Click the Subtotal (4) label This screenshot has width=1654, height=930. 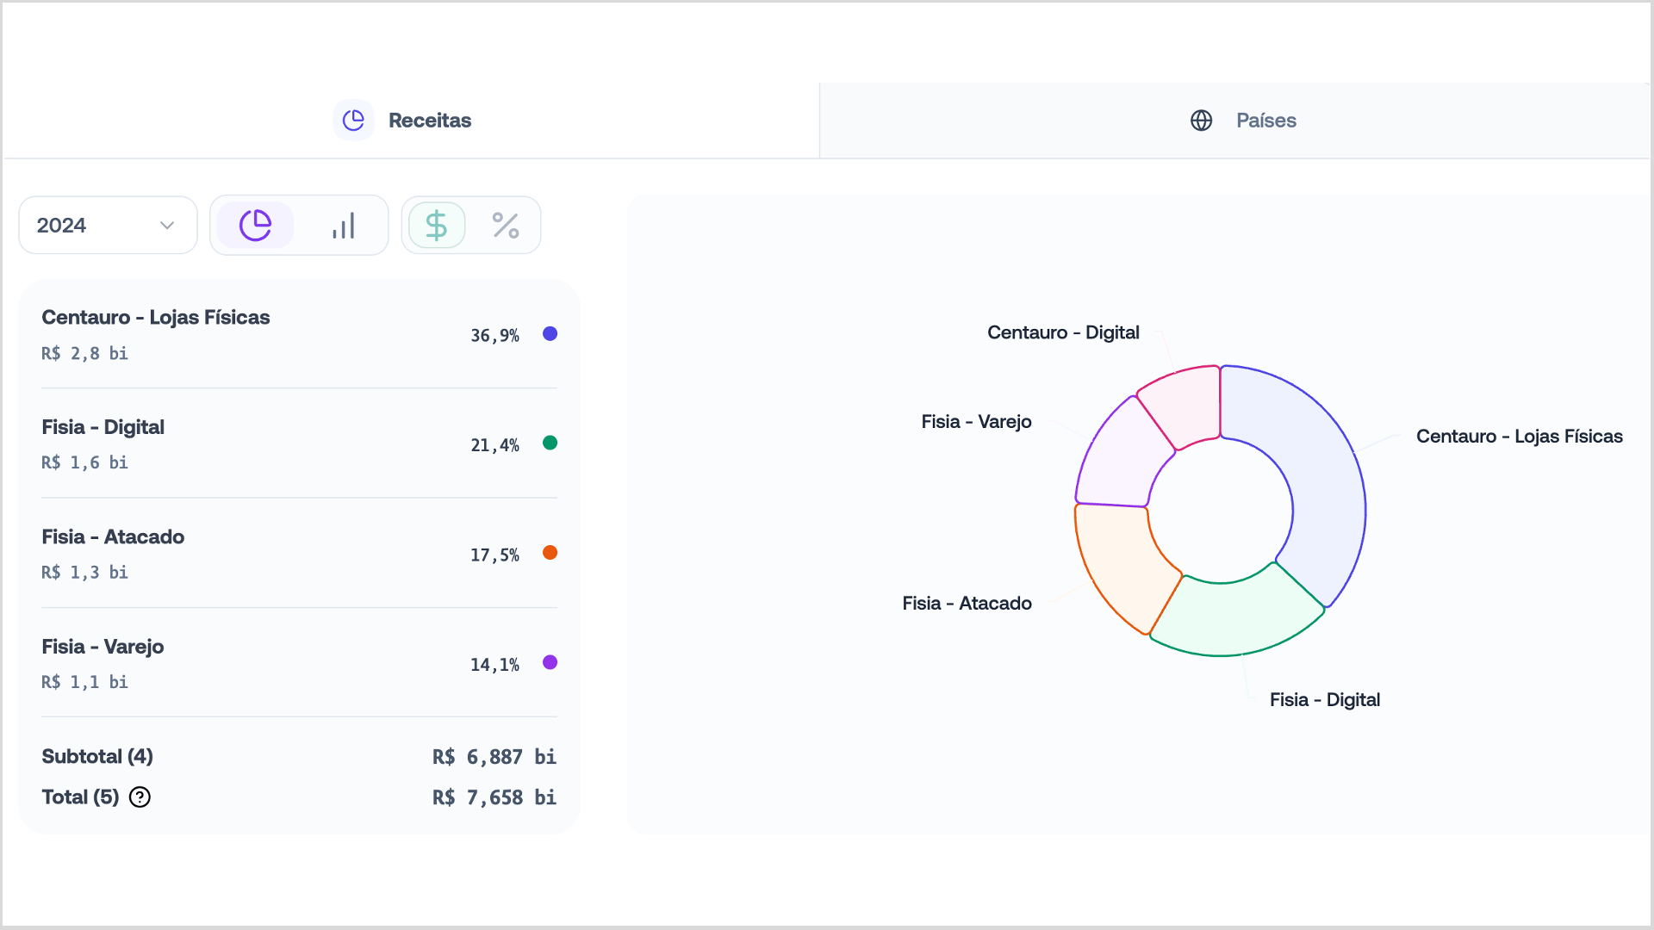click(x=97, y=757)
